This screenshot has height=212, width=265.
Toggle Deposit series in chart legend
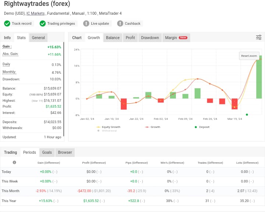click(x=202, y=127)
